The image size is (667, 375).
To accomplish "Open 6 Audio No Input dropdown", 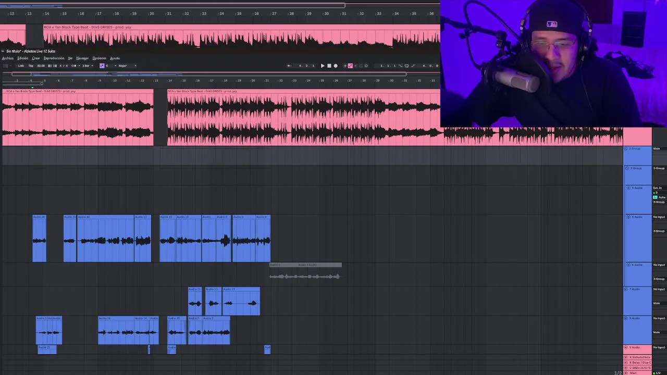I will coord(659,265).
